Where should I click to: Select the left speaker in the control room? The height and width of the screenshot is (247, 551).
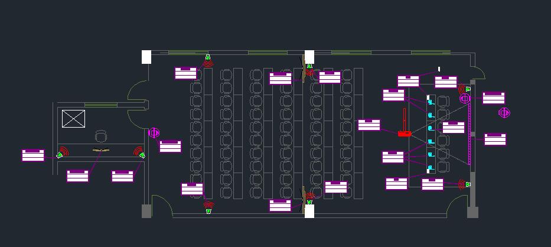61,154
